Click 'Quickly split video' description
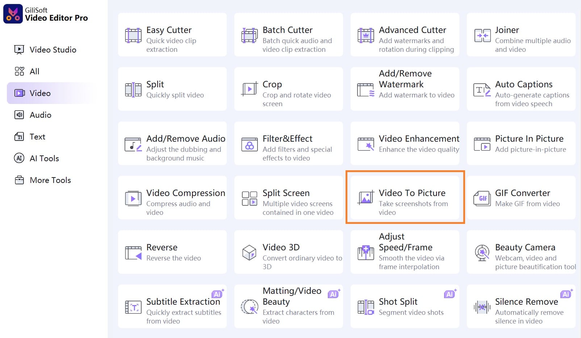The image size is (581, 338). 175,95
